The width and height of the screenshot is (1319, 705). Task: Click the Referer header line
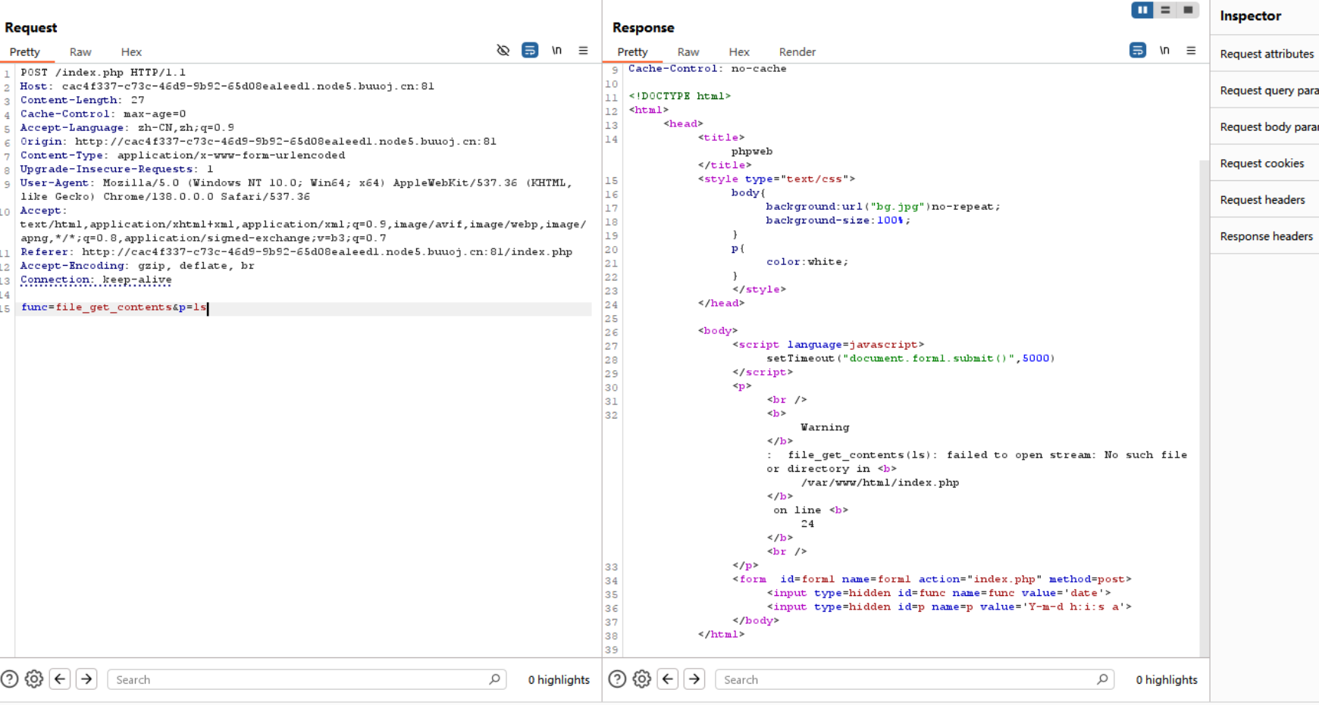coord(296,252)
